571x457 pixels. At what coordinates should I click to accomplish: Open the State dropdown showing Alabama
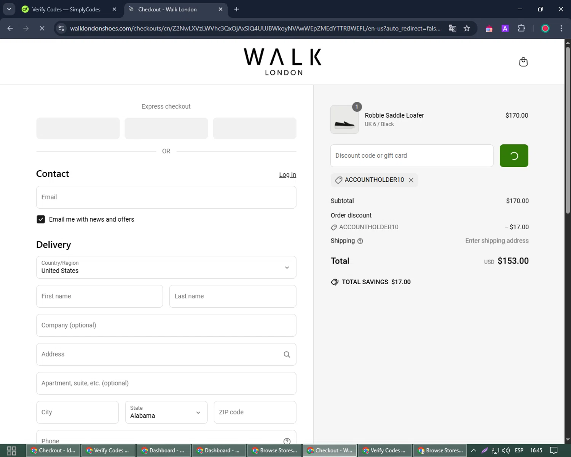(x=166, y=412)
